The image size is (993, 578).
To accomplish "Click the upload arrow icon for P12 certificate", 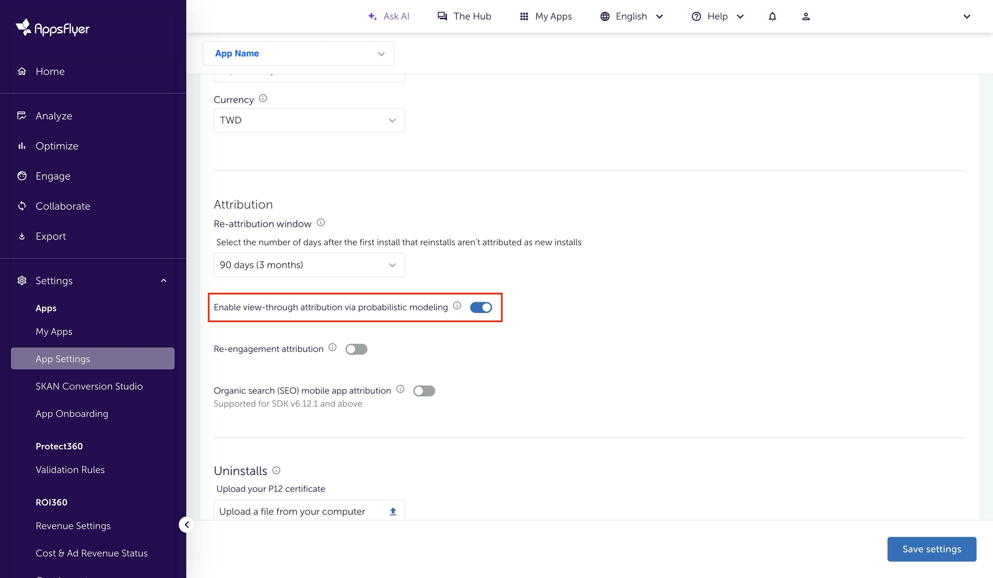I will [x=393, y=511].
